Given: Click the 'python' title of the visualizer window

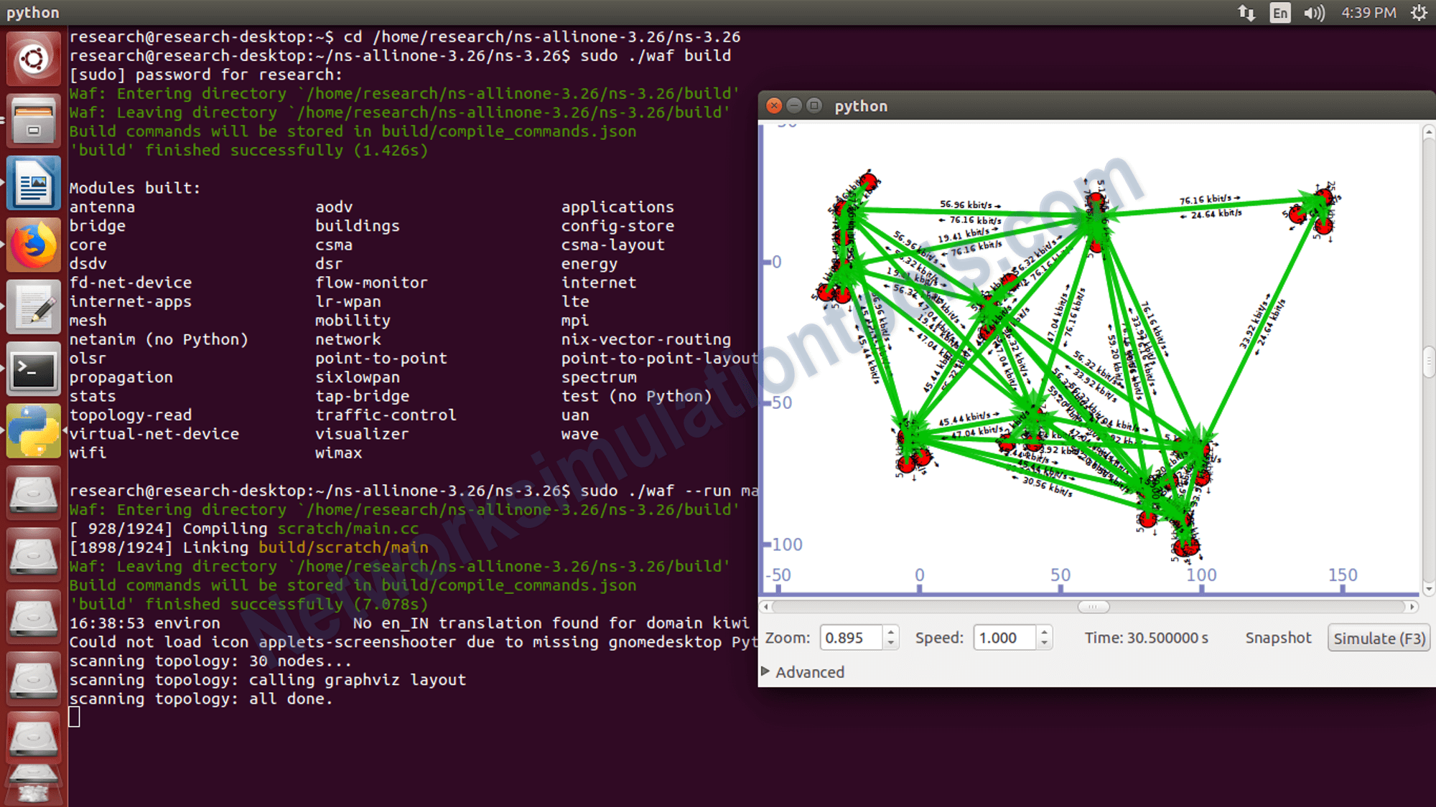Looking at the screenshot, I should click(x=861, y=106).
